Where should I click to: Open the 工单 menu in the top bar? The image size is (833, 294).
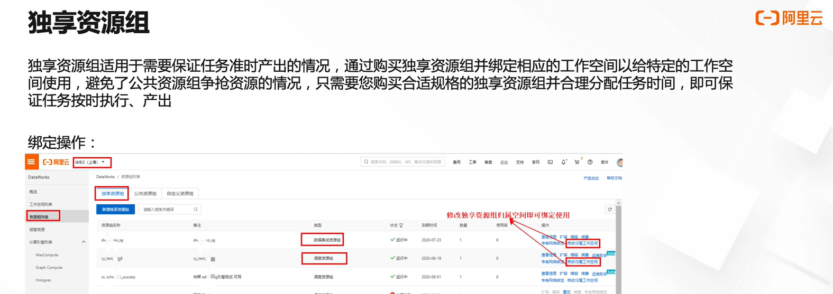tap(472, 162)
